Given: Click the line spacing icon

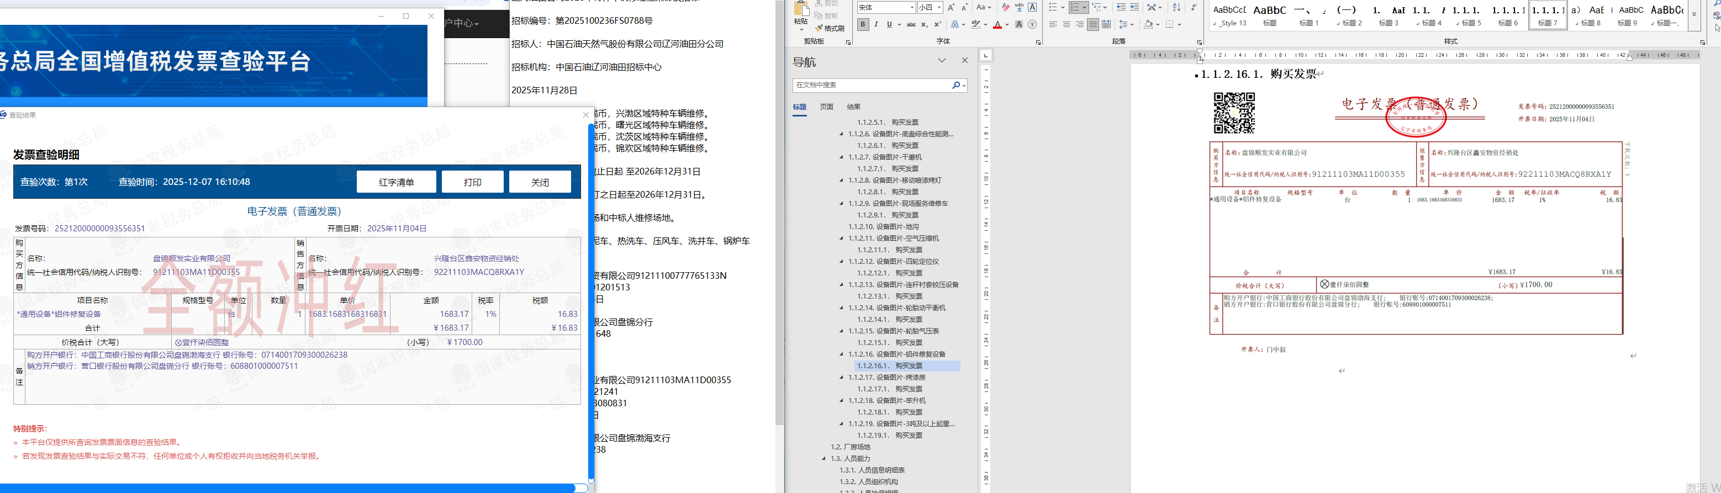Looking at the screenshot, I should (1125, 24).
